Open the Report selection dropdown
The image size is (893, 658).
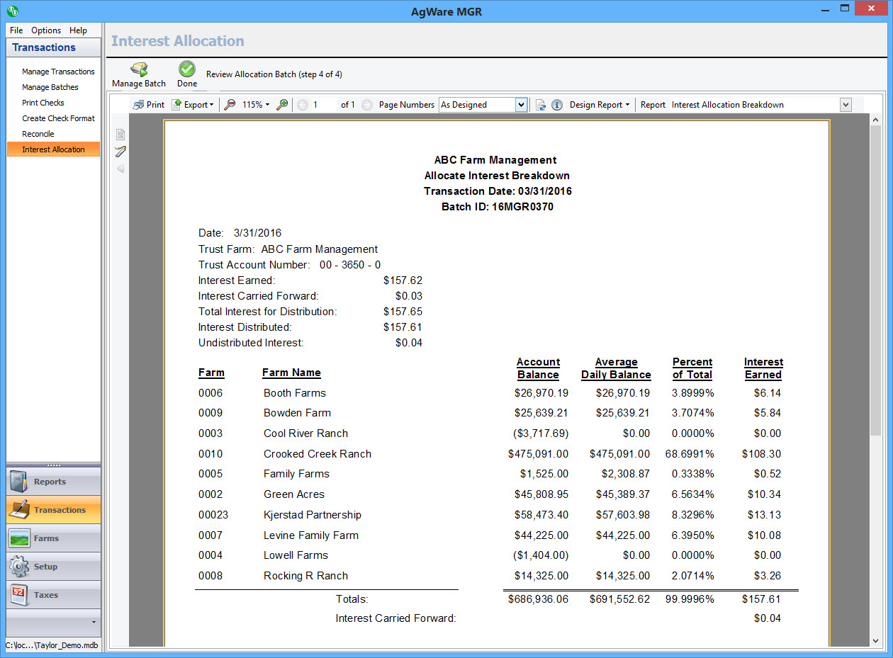[845, 105]
